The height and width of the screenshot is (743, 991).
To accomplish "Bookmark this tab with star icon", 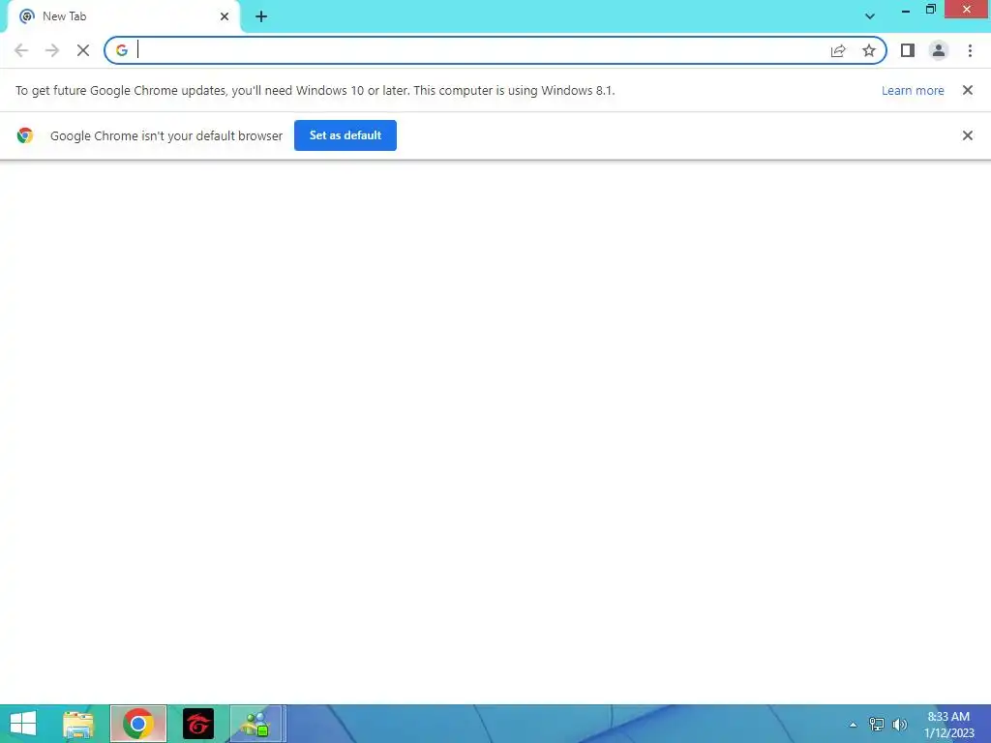I will coord(869,50).
